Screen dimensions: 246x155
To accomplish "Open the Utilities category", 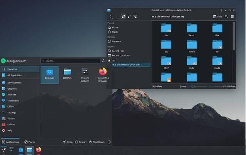I will (x=20, y=124).
